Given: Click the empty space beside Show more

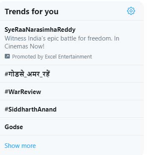Looking at the screenshot, I should pos(90,145).
